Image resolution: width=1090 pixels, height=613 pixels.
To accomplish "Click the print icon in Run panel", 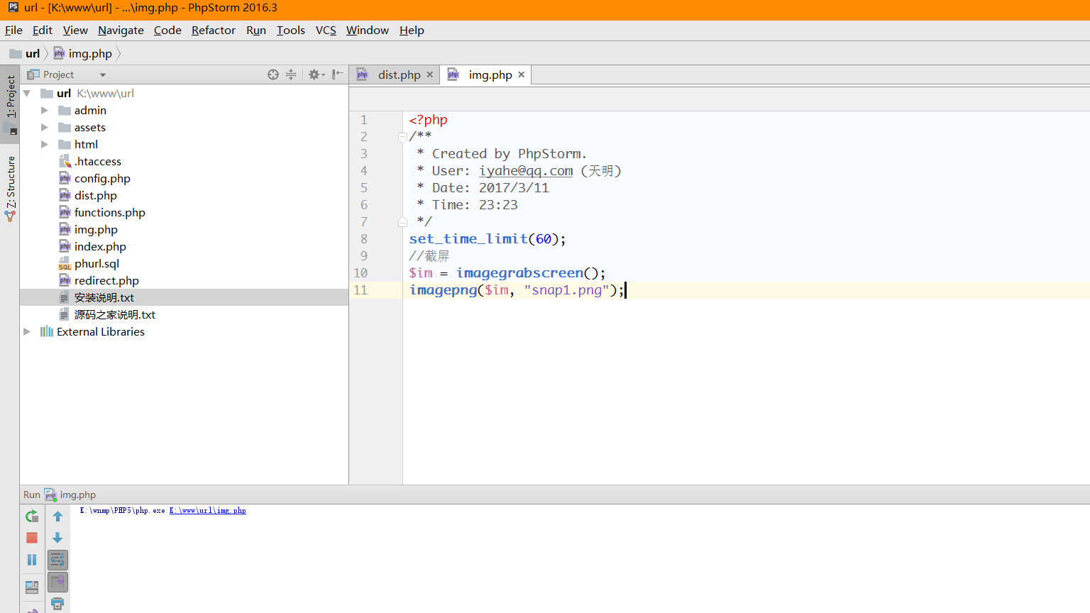I will pyautogui.click(x=57, y=604).
